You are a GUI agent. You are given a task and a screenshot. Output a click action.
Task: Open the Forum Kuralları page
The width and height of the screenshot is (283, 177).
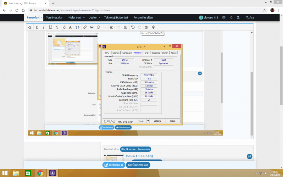pyautogui.click(x=143, y=18)
